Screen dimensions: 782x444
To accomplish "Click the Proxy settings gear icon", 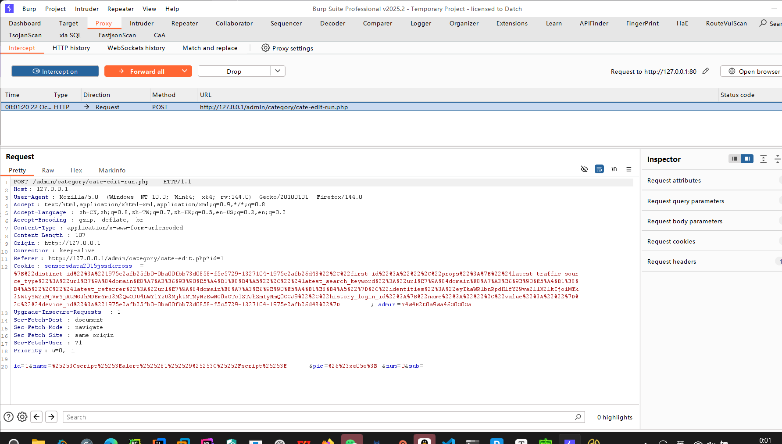I will click(265, 48).
